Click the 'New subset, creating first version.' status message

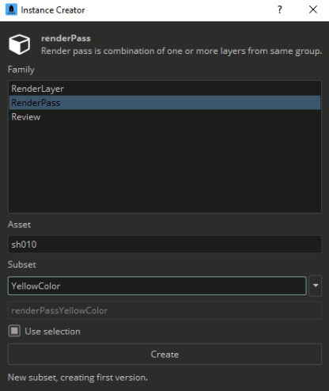tap(78, 378)
